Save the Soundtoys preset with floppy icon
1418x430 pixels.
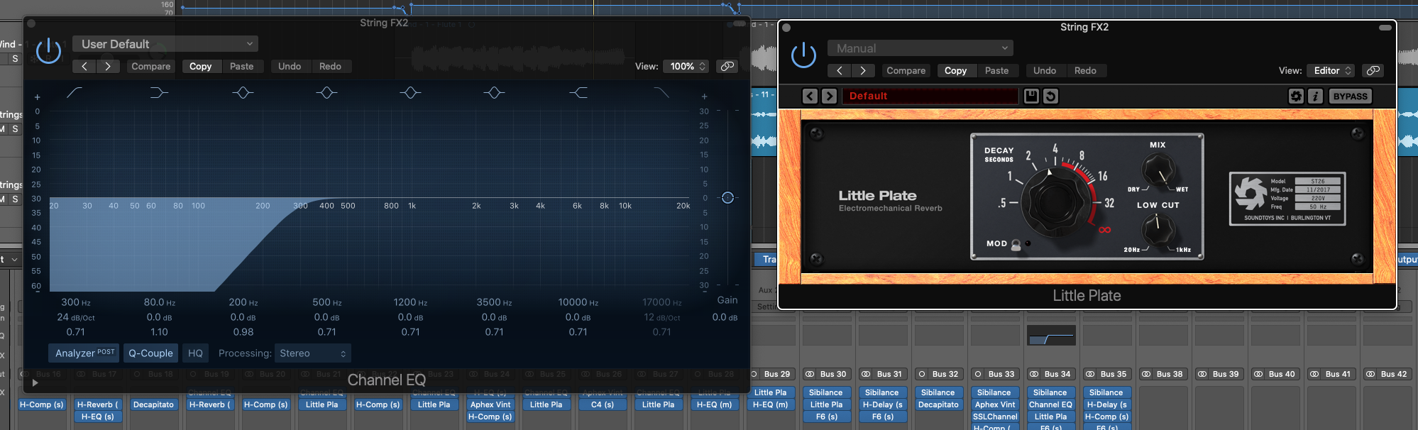(x=1031, y=96)
